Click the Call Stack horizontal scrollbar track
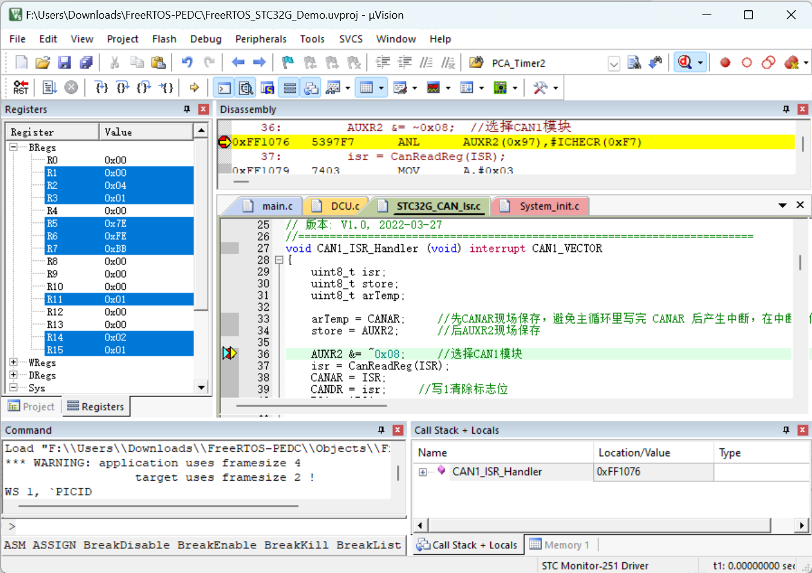Screen dimensions: 812x573 [783, 525]
